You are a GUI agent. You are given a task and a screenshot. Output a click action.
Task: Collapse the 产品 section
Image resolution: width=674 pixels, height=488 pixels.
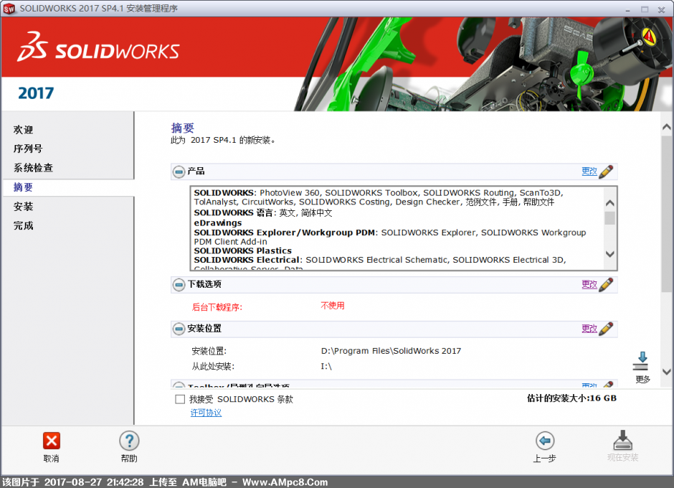(179, 172)
